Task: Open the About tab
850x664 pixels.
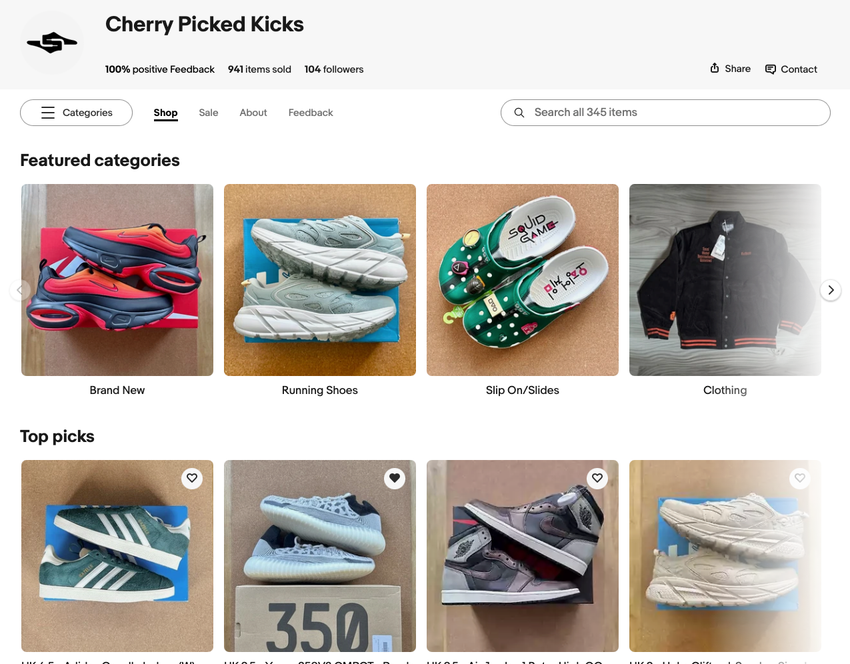Action: [253, 113]
